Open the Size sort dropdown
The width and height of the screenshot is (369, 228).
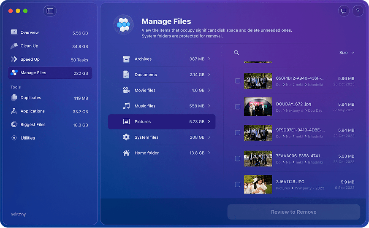[347, 53]
